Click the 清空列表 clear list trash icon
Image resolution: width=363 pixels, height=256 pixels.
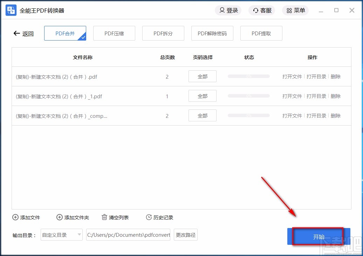coord(104,217)
